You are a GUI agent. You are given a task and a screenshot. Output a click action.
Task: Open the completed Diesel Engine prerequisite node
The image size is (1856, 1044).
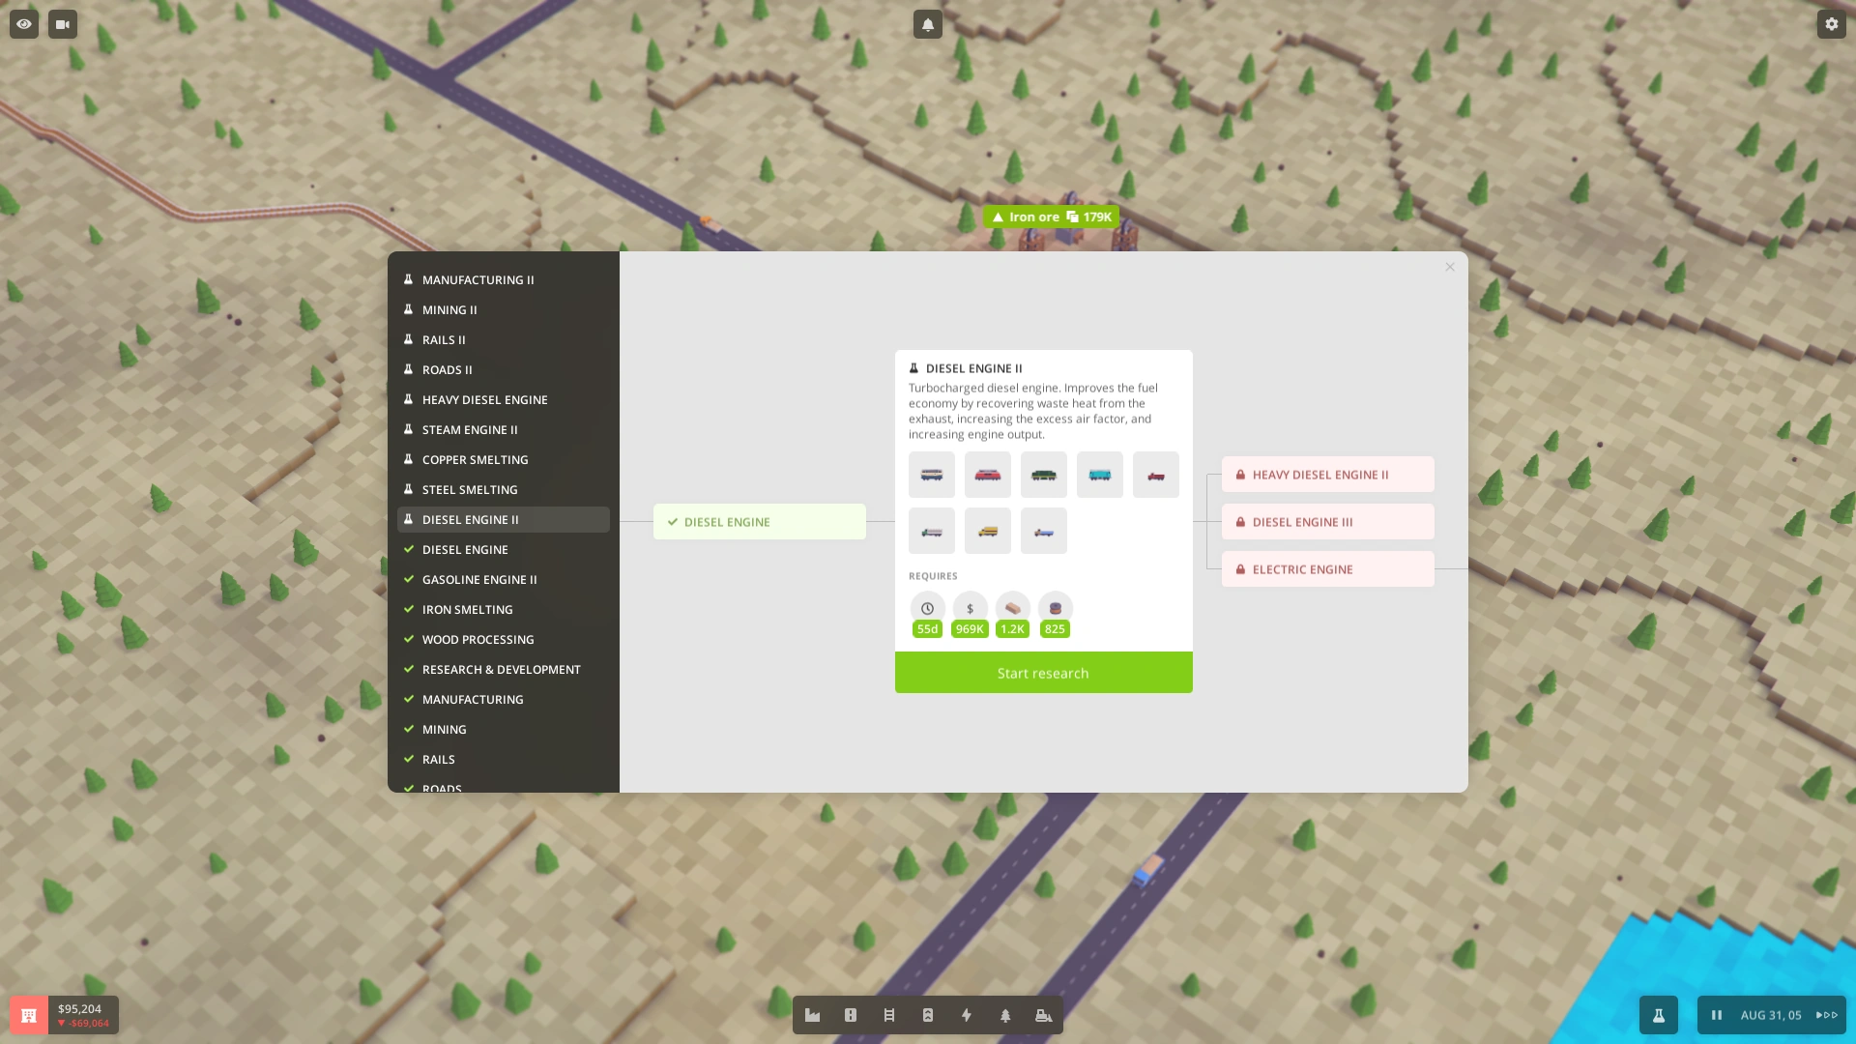click(x=759, y=522)
